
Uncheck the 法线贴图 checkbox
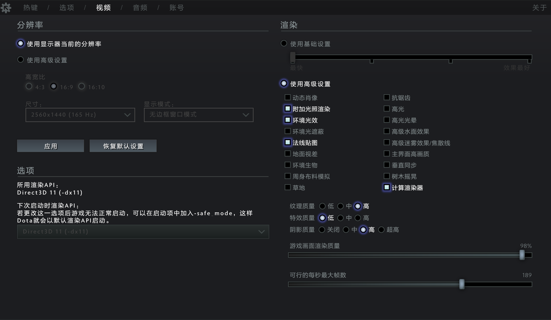tap(288, 142)
